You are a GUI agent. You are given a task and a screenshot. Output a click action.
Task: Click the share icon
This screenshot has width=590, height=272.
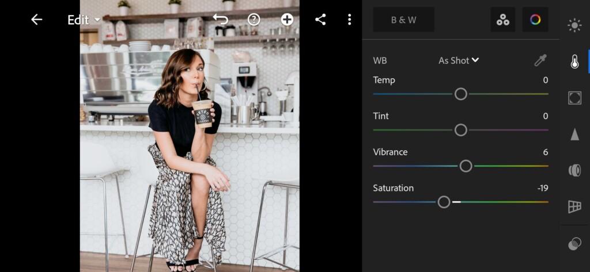[x=320, y=20]
